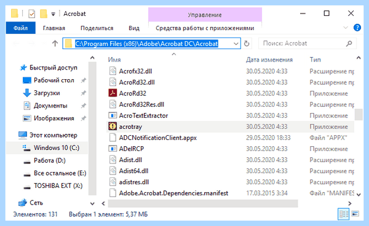
Task: Select Быстрый доступ in navigation pane
Action: [53, 68]
